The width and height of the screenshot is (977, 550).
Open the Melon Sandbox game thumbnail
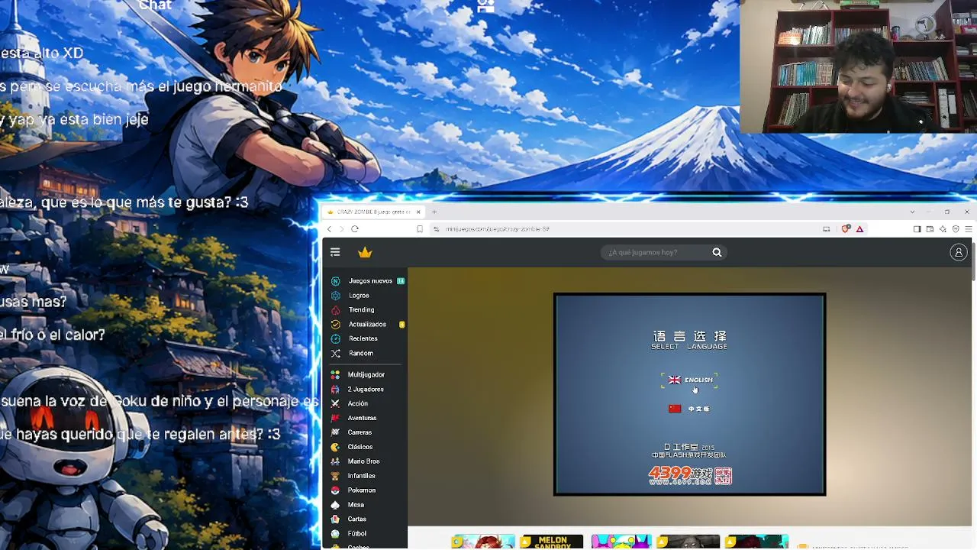click(x=551, y=542)
